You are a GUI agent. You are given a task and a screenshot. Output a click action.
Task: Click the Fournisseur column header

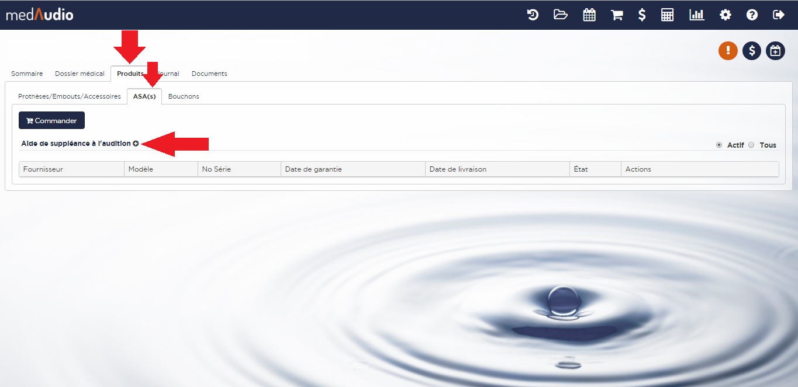point(43,169)
